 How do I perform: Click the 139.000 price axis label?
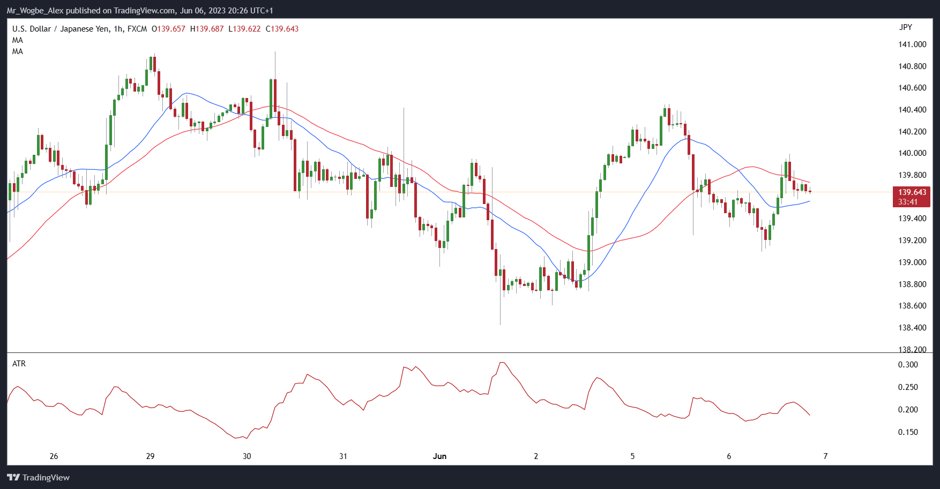coord(912,262)
